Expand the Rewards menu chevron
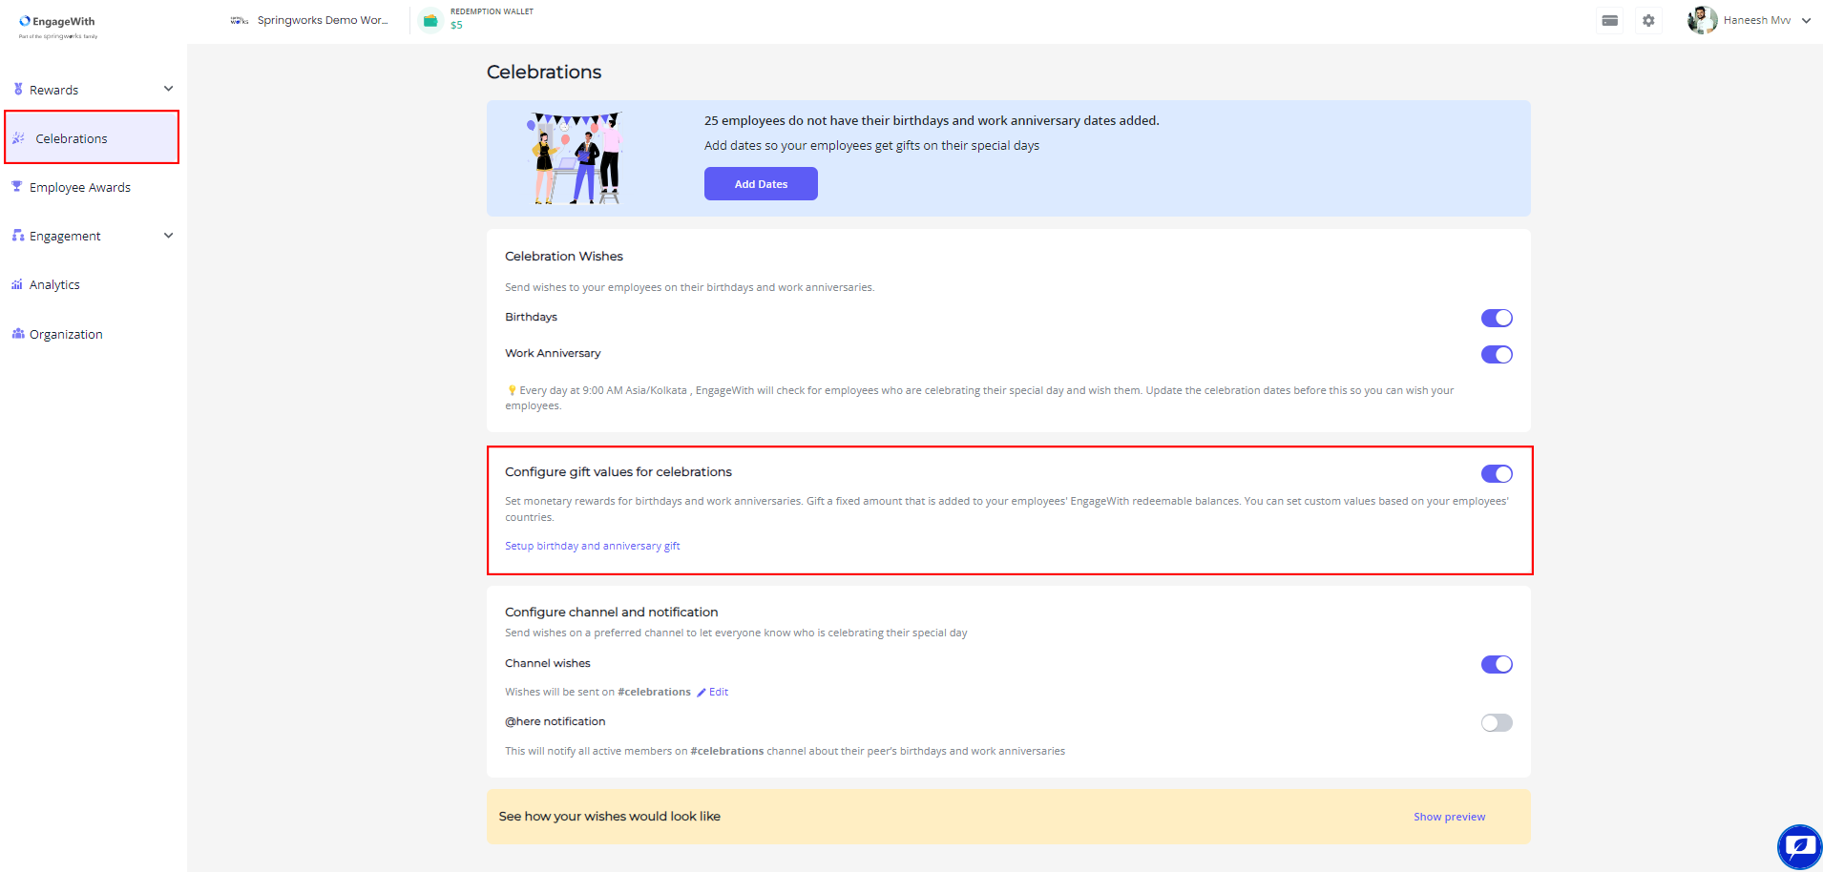 point(169,89)
